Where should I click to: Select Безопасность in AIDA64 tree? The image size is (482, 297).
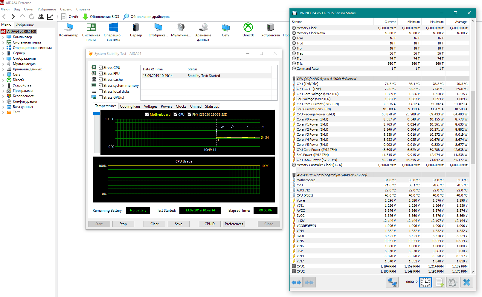(24, 96)
